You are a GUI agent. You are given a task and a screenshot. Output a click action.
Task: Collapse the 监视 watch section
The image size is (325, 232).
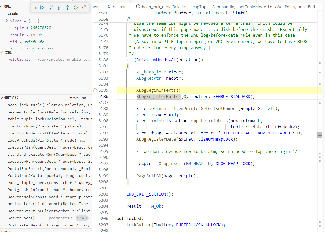[8, 52]
